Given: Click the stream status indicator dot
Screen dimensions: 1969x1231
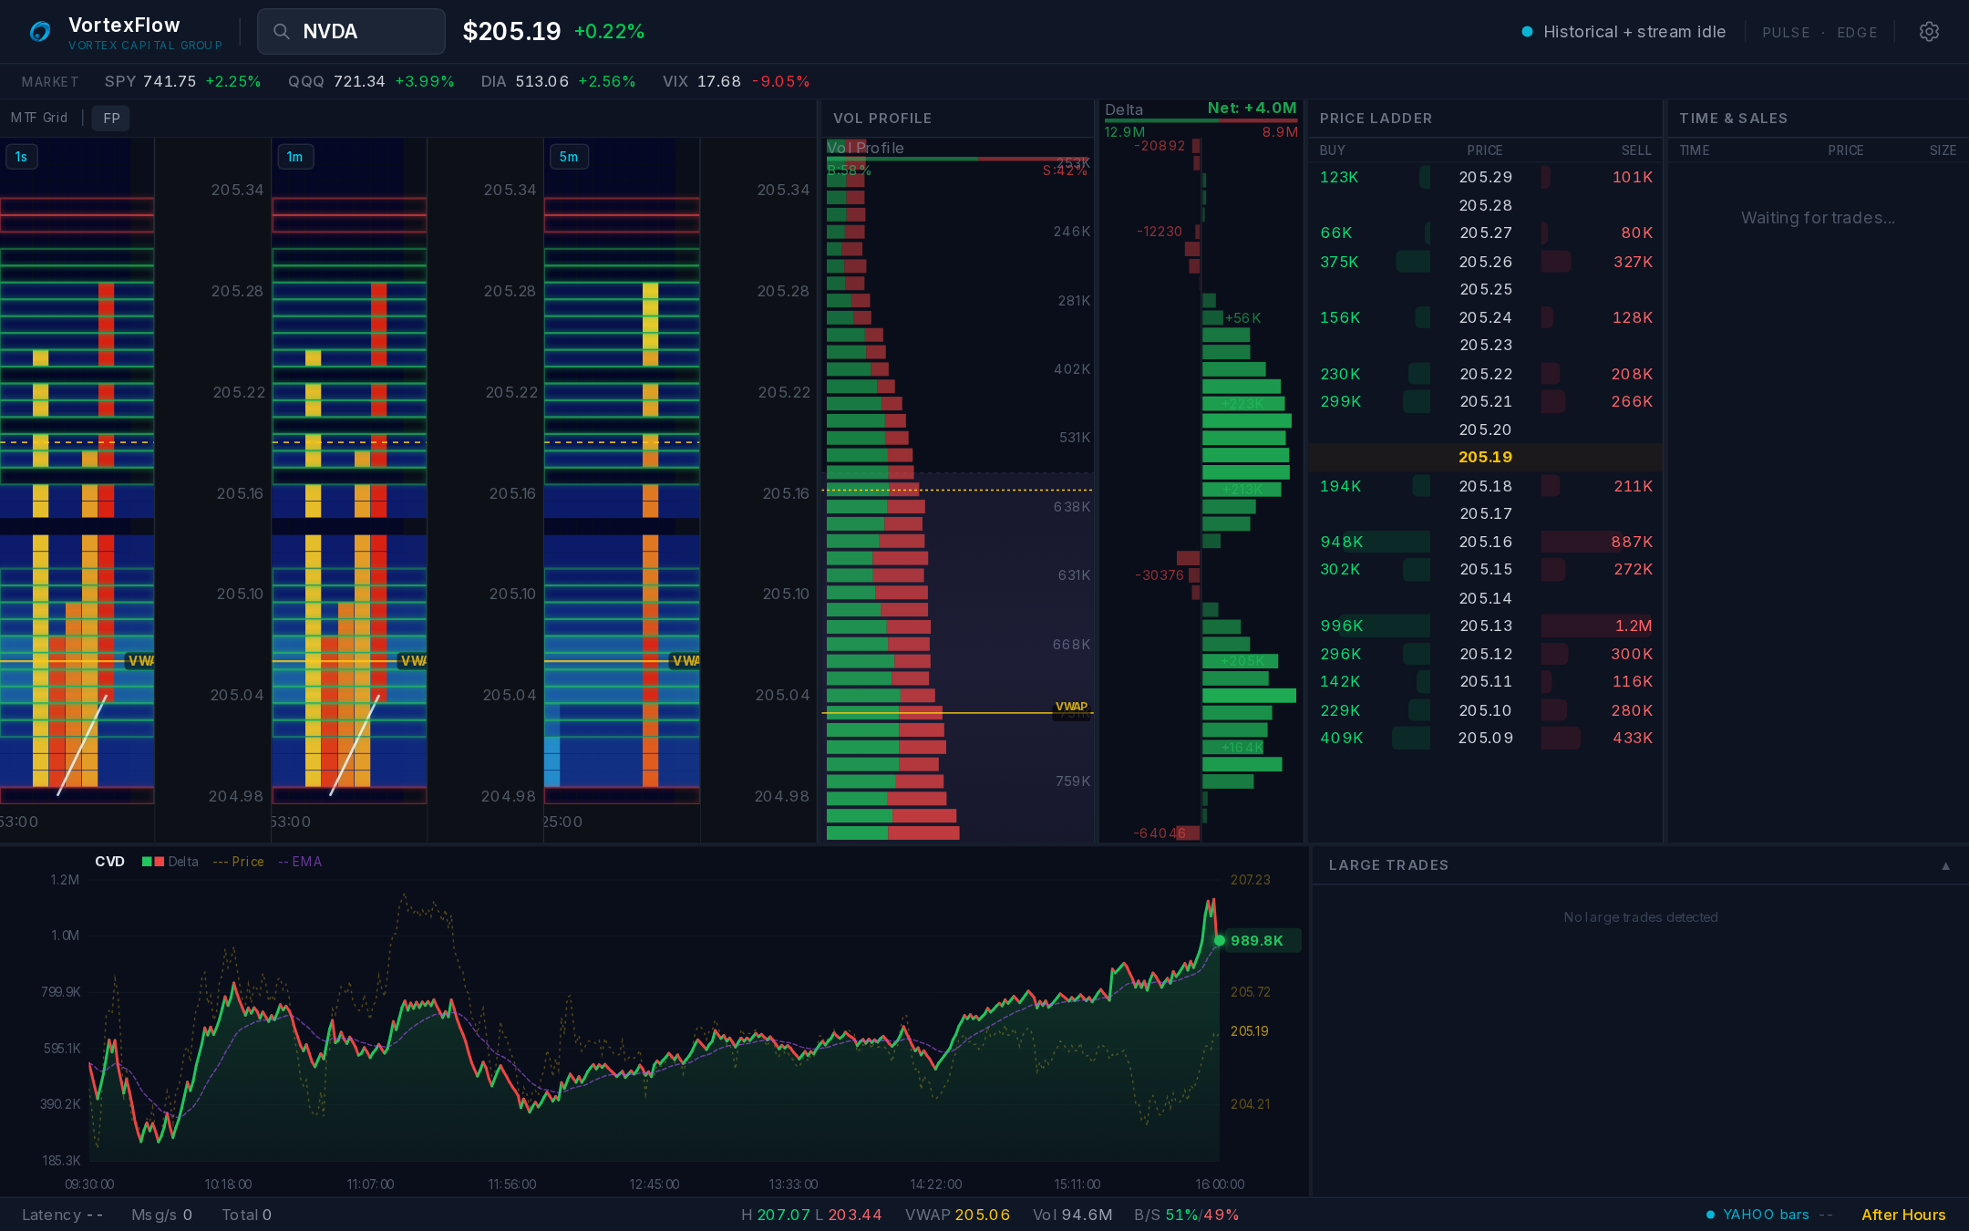Looking at the screenshot, I should (x=1527, y=32).
